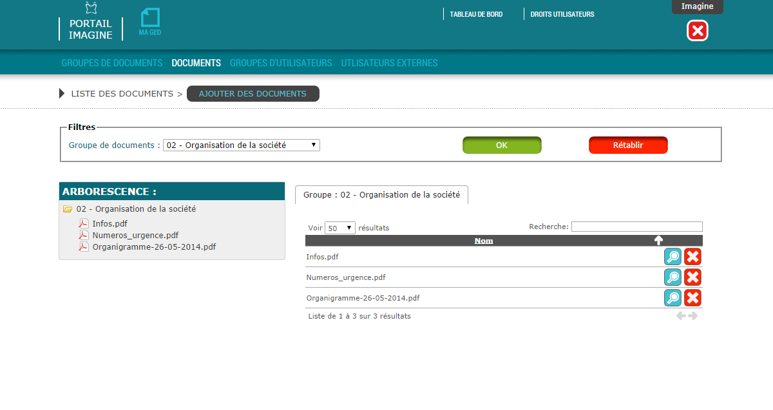Screen dimensions: 773x410
Task: Click the Portail Imagine logo
Action: click(x=91, y=21)
